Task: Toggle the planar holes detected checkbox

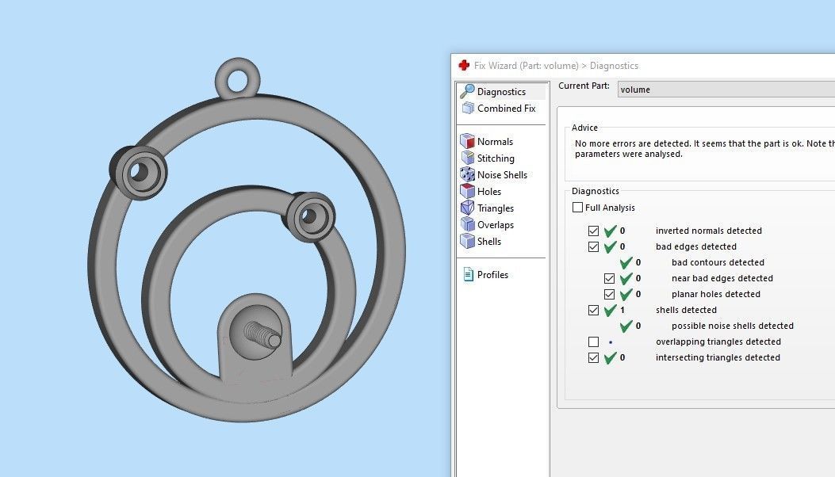Action: 609,294
